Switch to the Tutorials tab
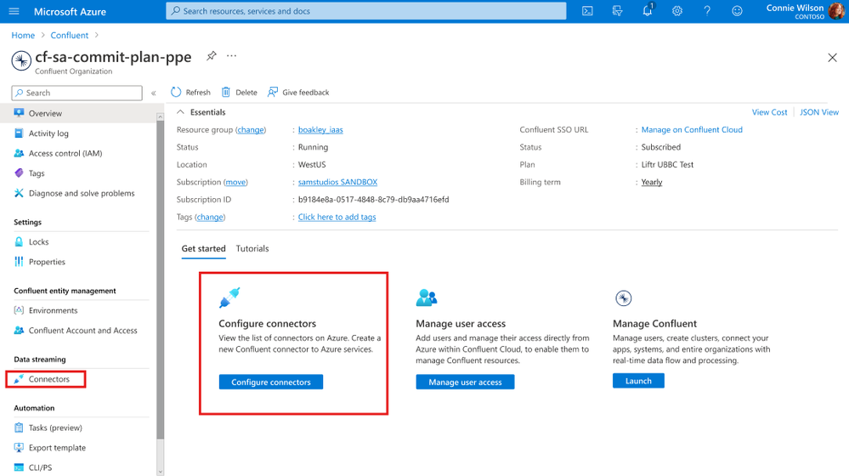 click(x=252, y=248)
